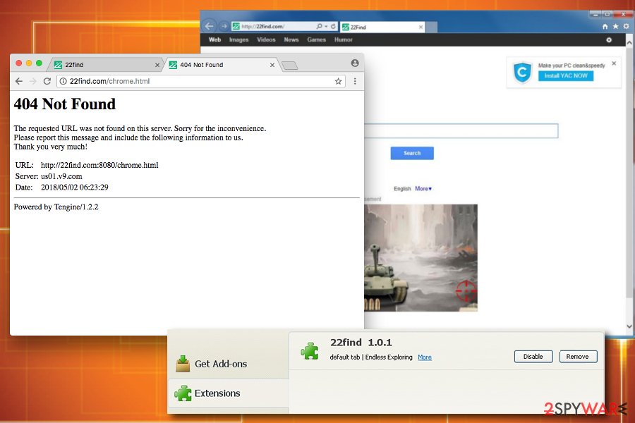This screenshot has width=635, height=423.
Task: Select the 404 Not Found tab
Action: (221, 65)
